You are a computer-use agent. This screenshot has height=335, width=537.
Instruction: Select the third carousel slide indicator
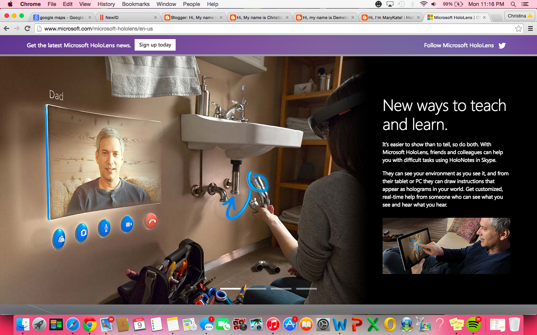click(281, 288)
